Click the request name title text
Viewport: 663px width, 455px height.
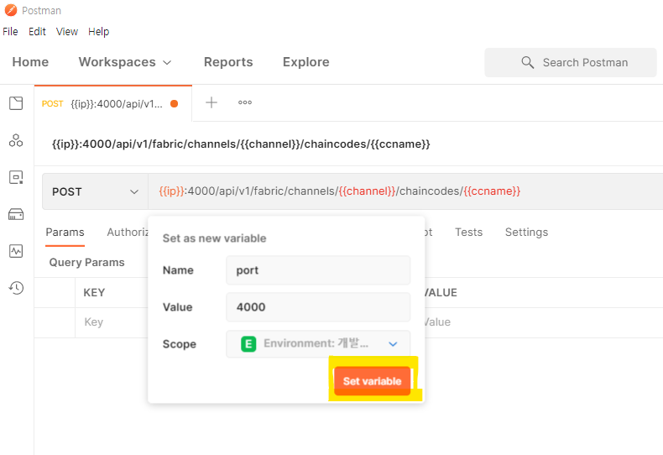[241, 144]
